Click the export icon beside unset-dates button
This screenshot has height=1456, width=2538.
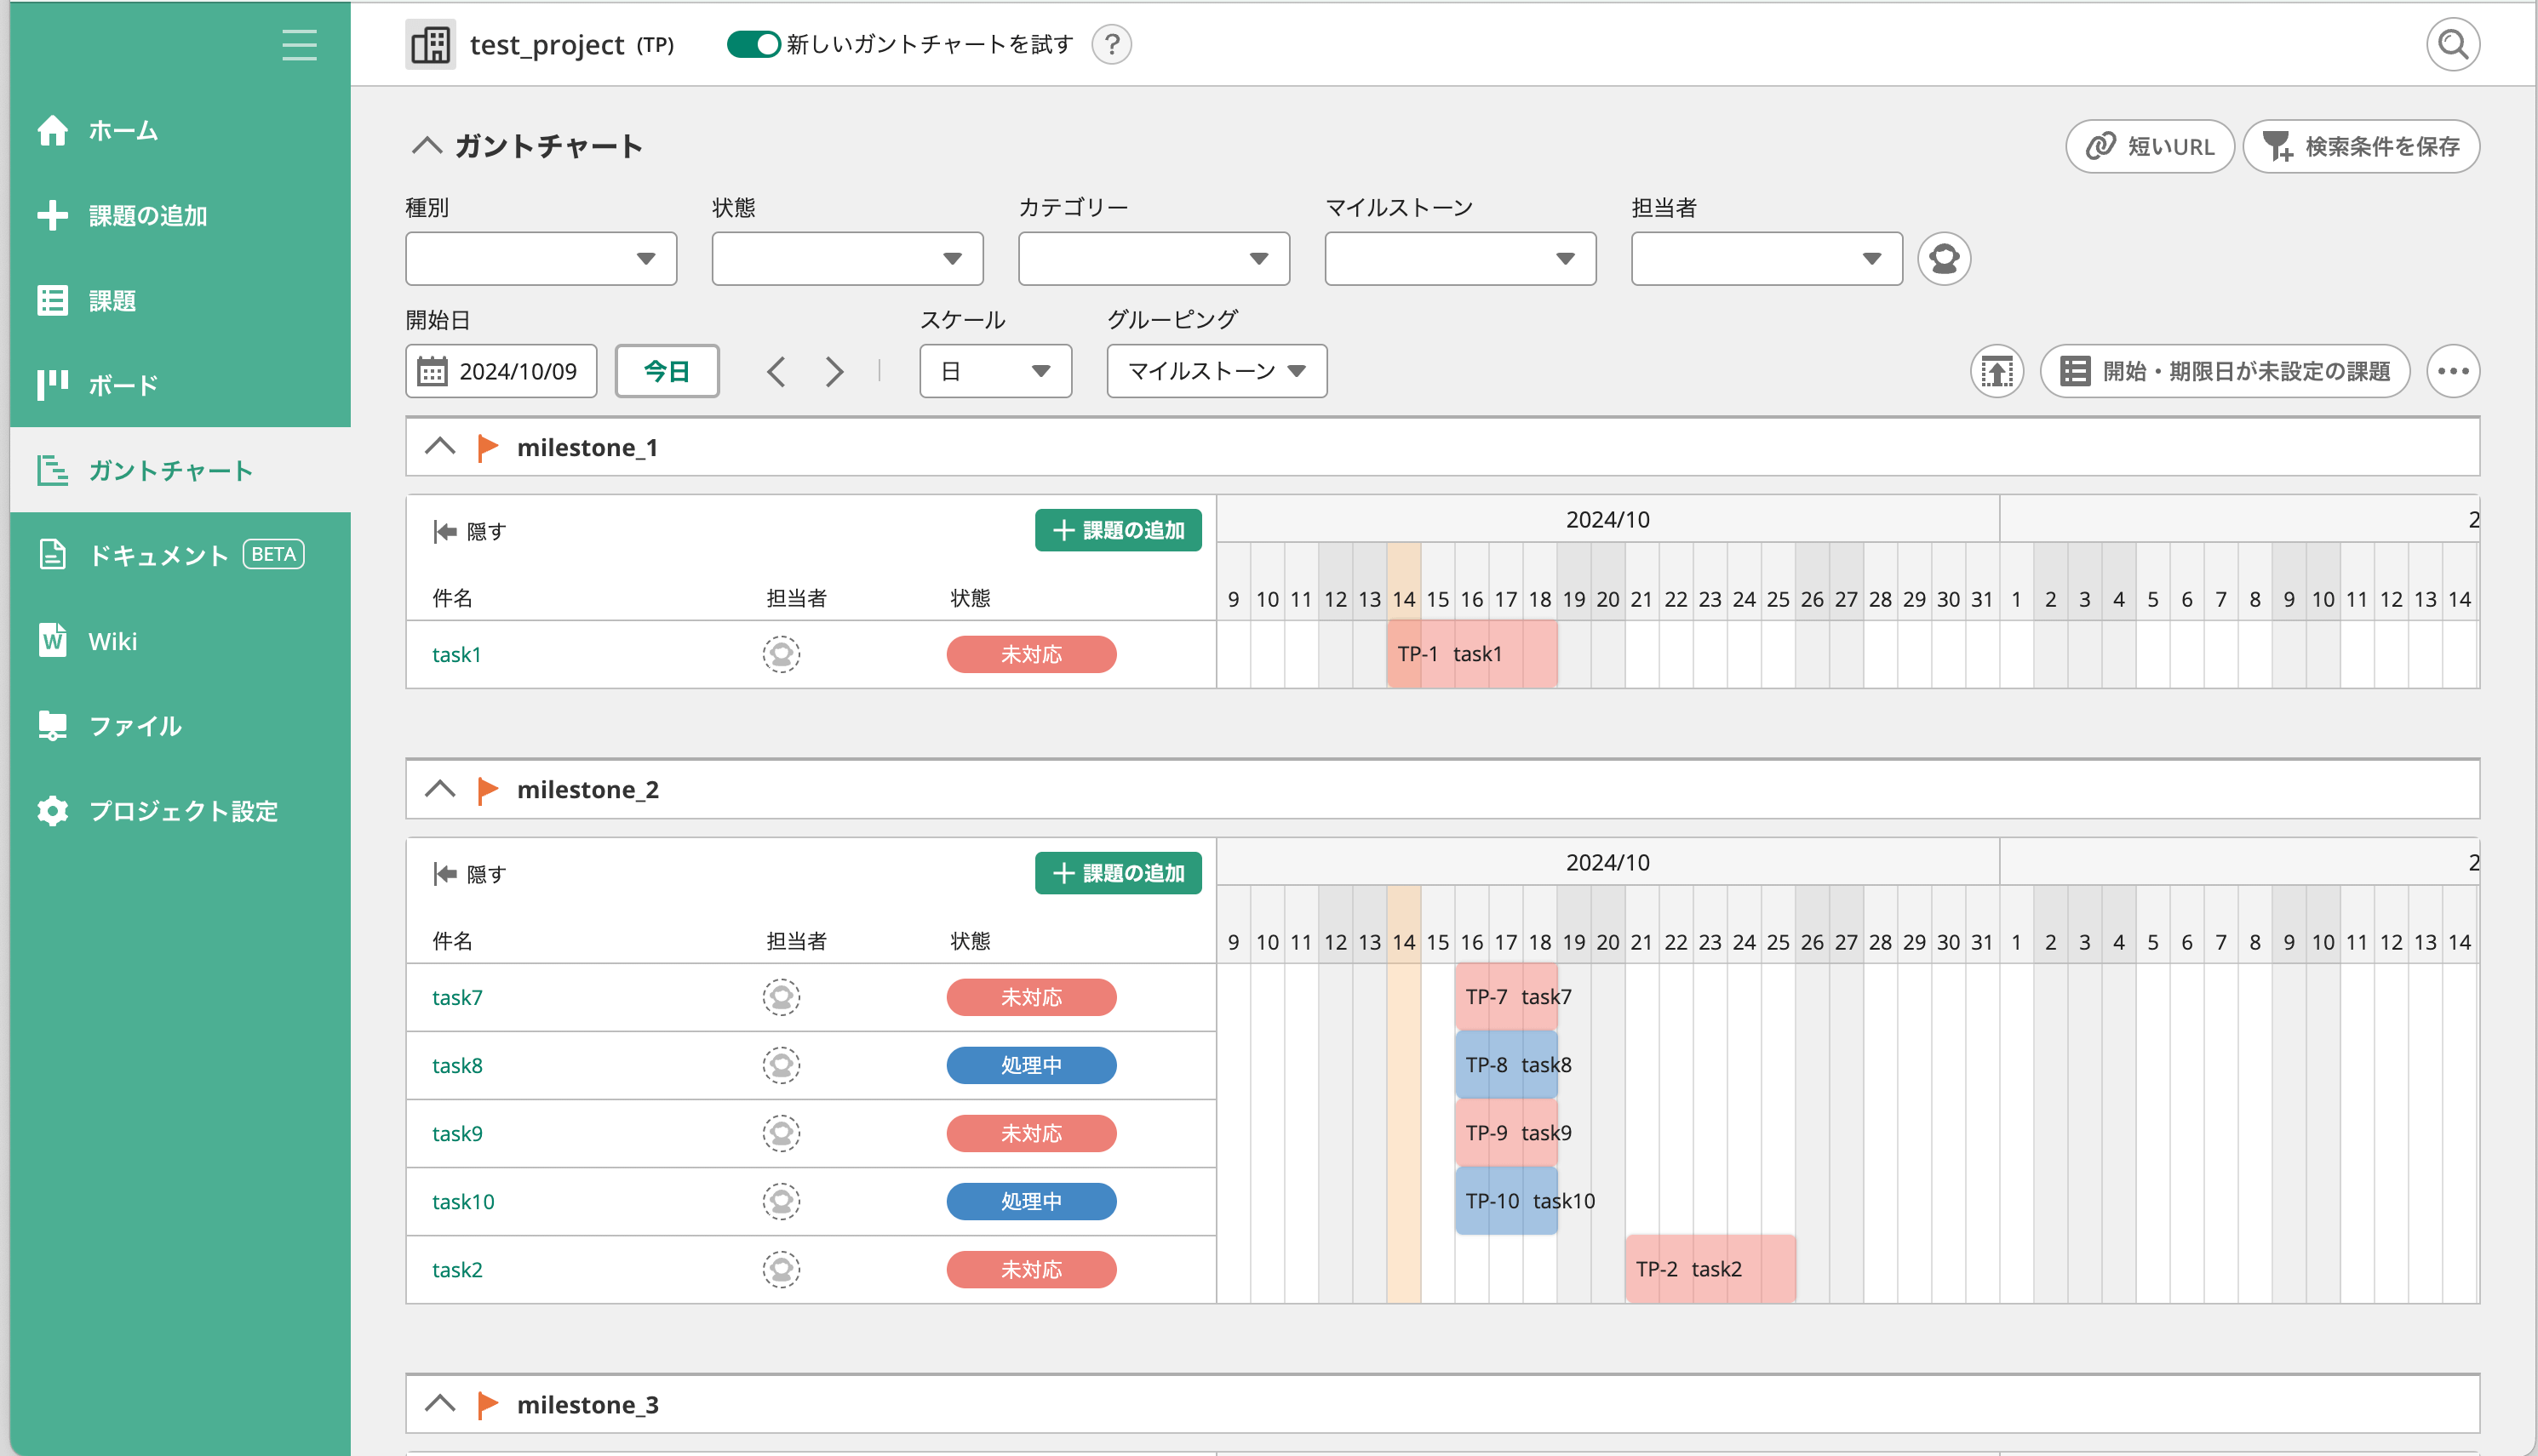click(1996, 371)
